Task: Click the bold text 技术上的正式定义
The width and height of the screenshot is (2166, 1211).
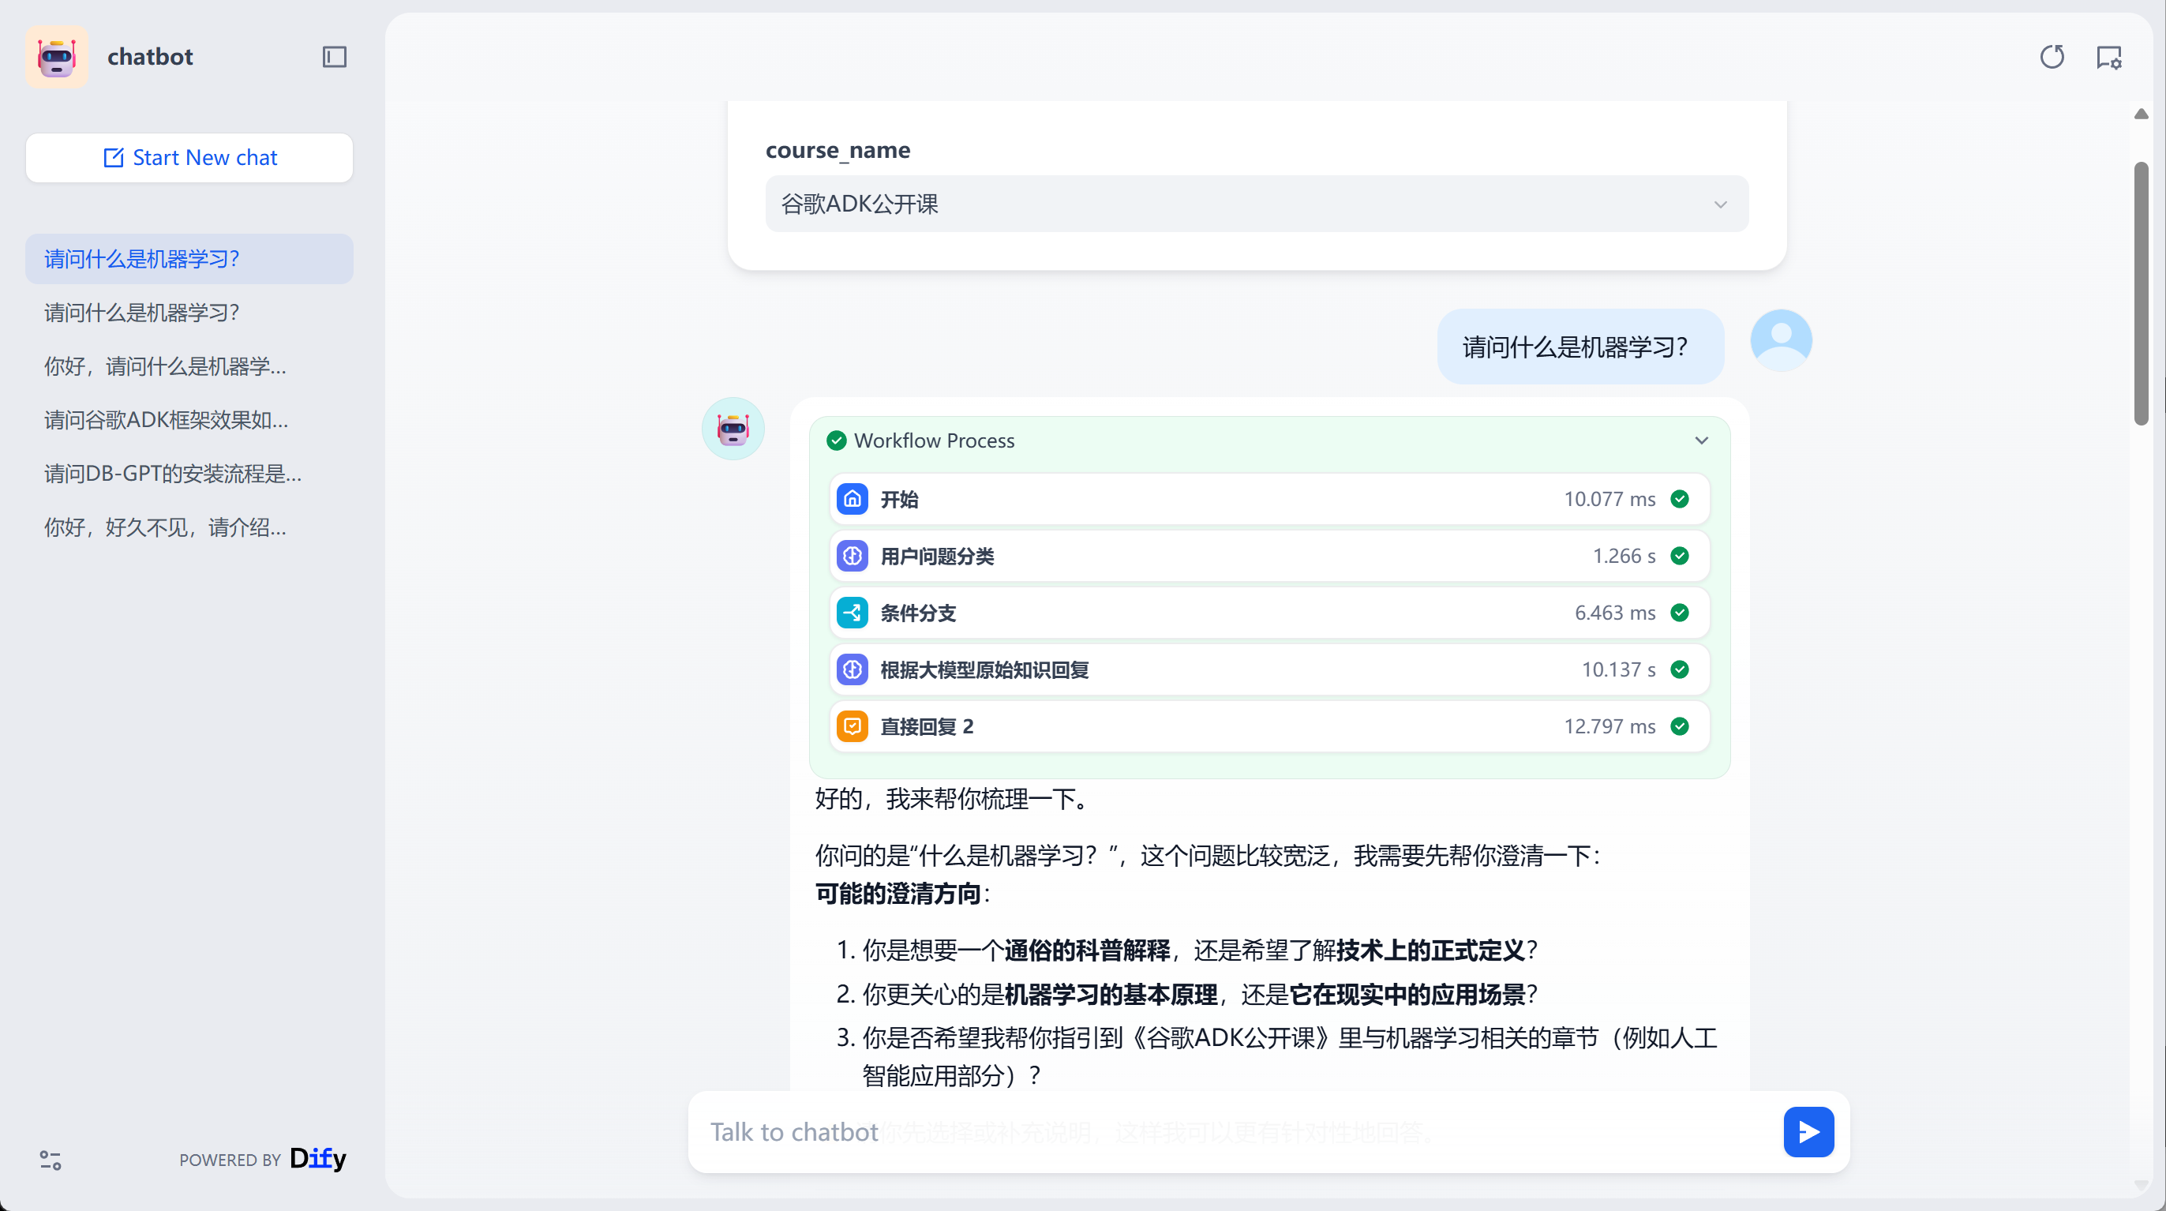Action: [1431, 950]
